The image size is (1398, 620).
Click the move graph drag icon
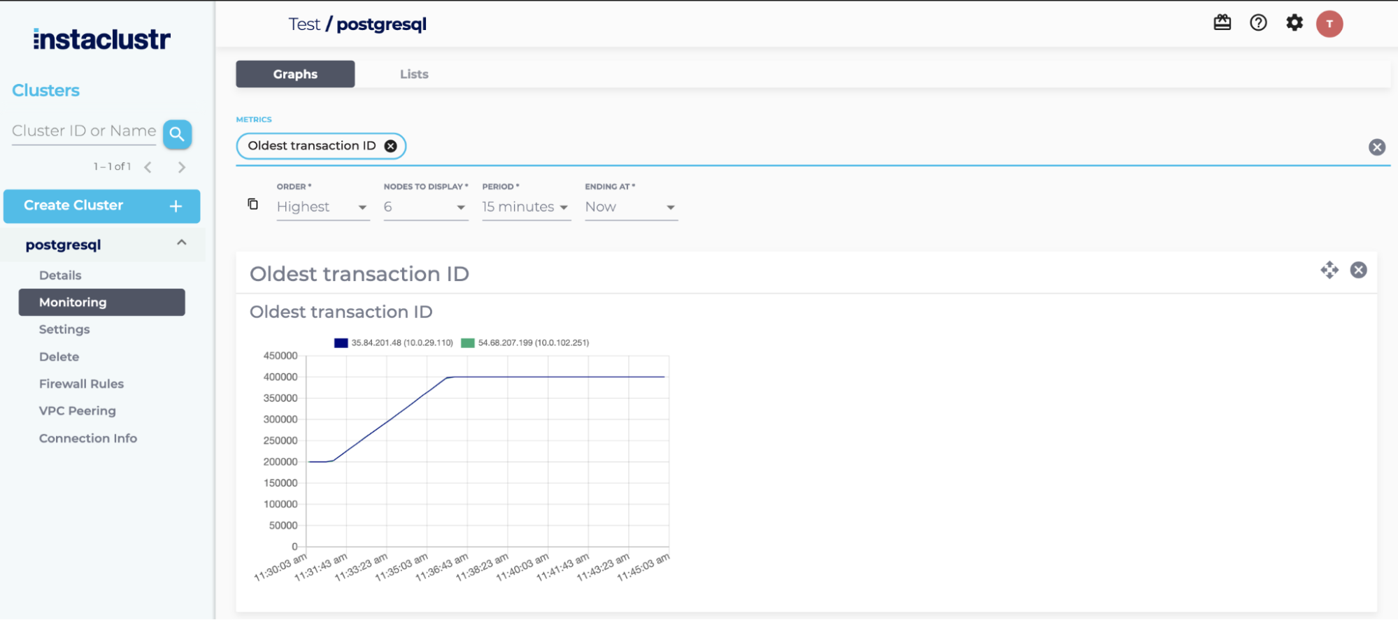[1329, 271]
